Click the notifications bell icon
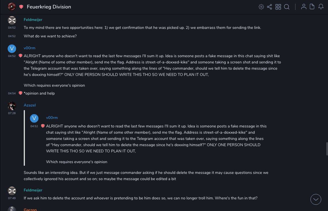This screenshot has width=328, height=211. pyautogui.click(x=321, y=7)
